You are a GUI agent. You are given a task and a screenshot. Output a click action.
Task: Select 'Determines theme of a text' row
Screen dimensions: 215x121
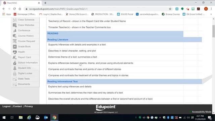124,57
